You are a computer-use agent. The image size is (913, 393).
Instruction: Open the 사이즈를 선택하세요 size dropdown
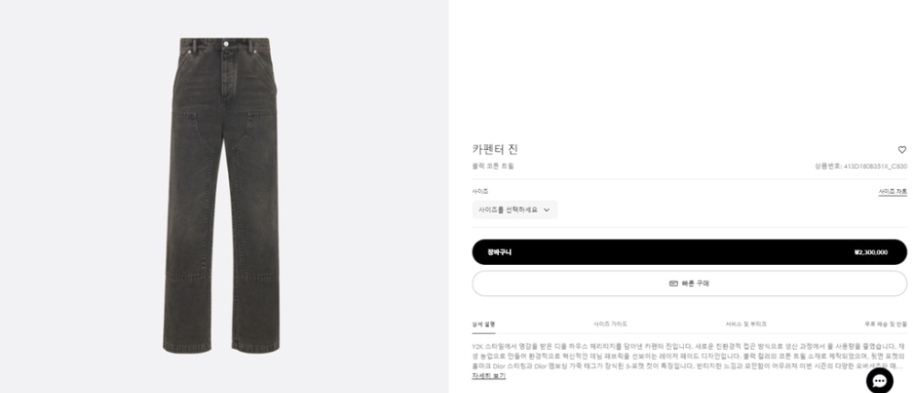pos(515,210)
